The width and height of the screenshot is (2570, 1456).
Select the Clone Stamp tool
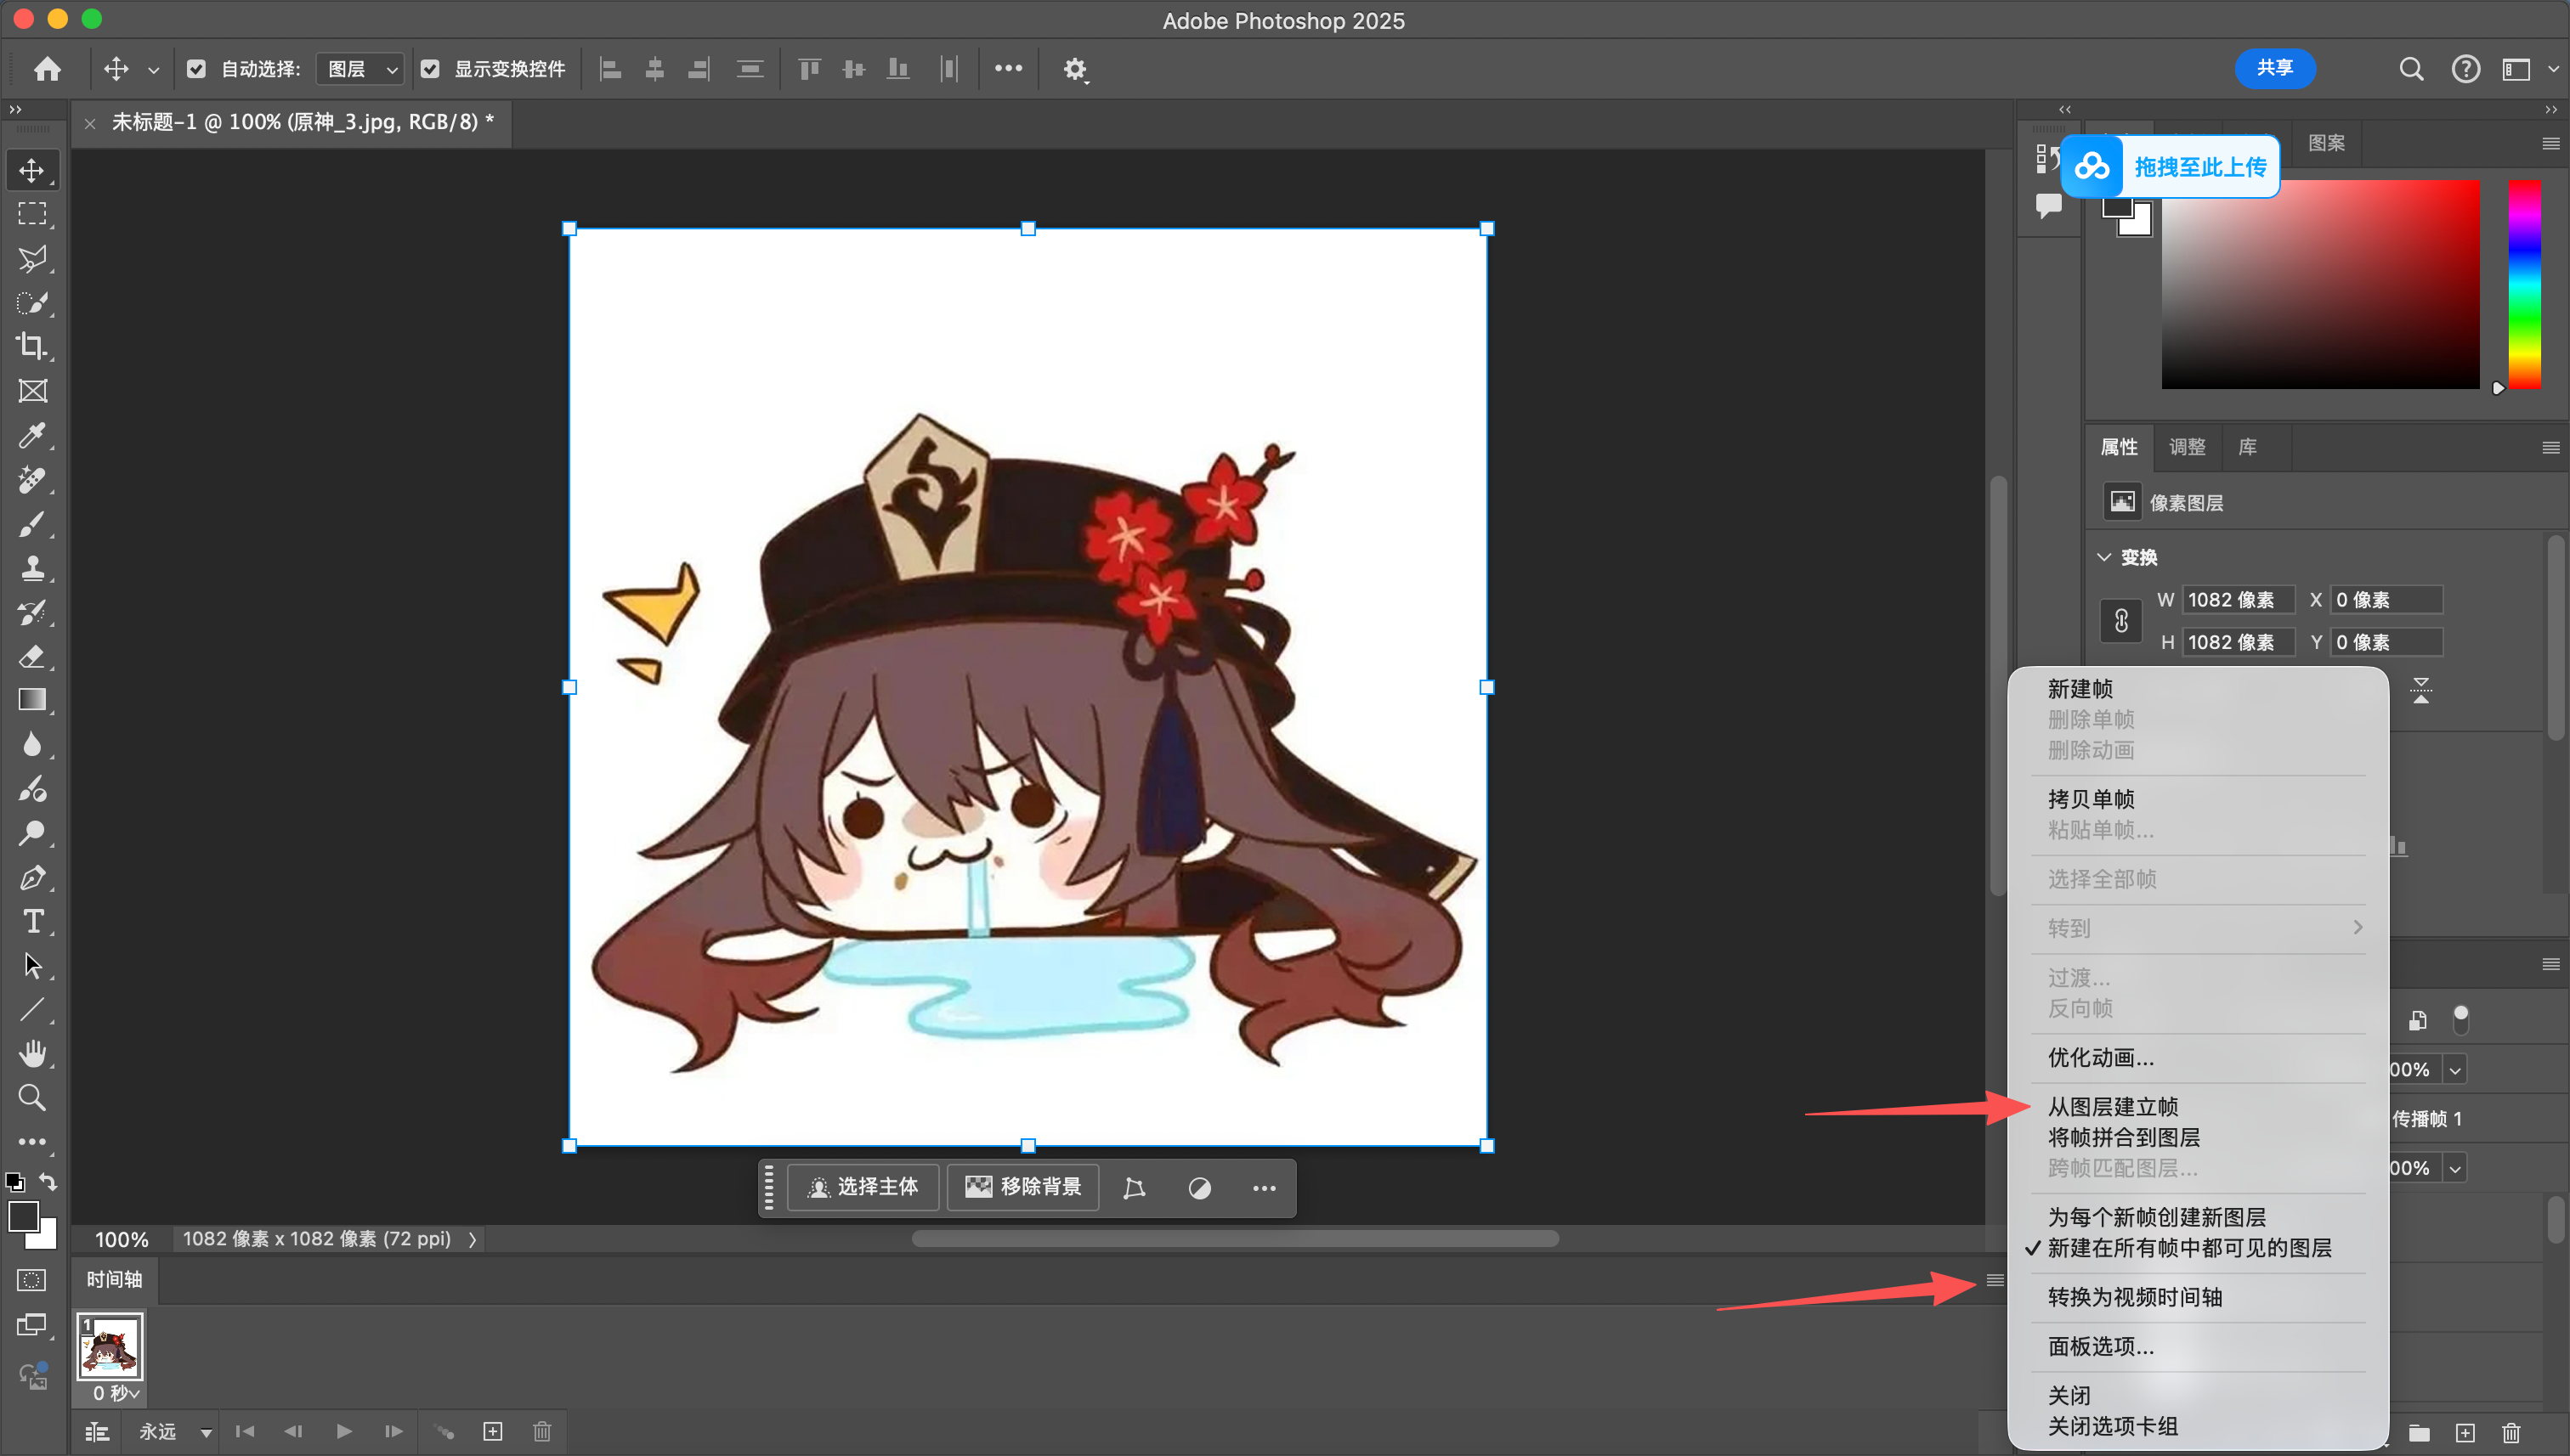(x=32, y=568)
